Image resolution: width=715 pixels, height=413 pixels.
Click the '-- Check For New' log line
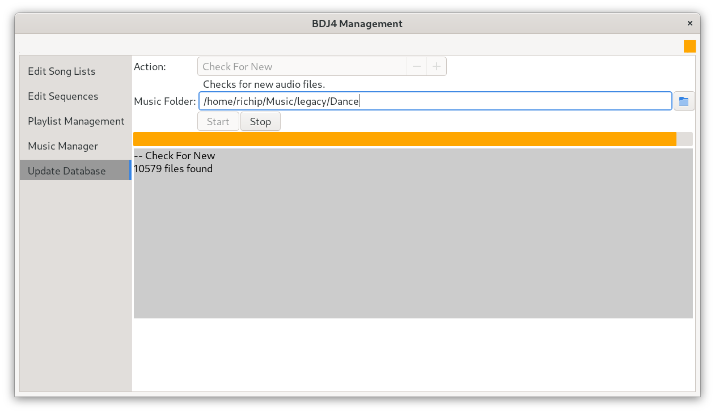pyautogui.click(x=175, y=156)
